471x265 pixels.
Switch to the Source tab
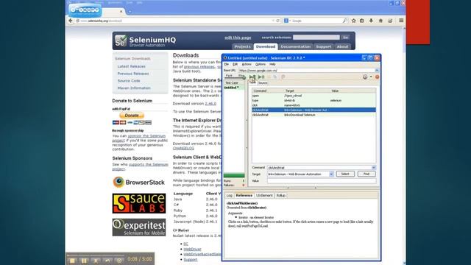coord(263,82)
